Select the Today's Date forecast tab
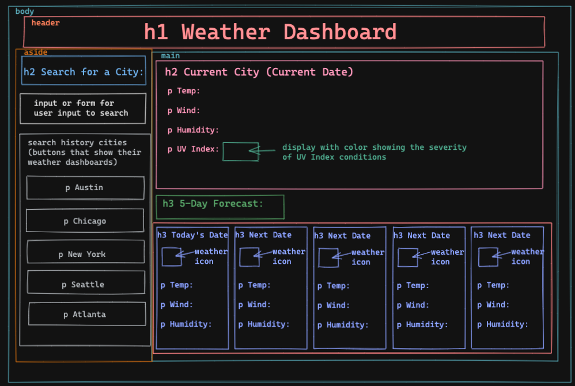Screen dimensions: 575x386 point(191,234)
